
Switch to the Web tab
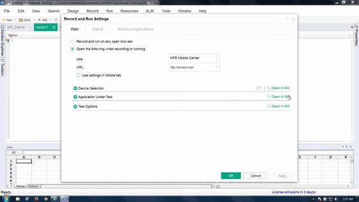pyautogui.click(x=75, y=29)
